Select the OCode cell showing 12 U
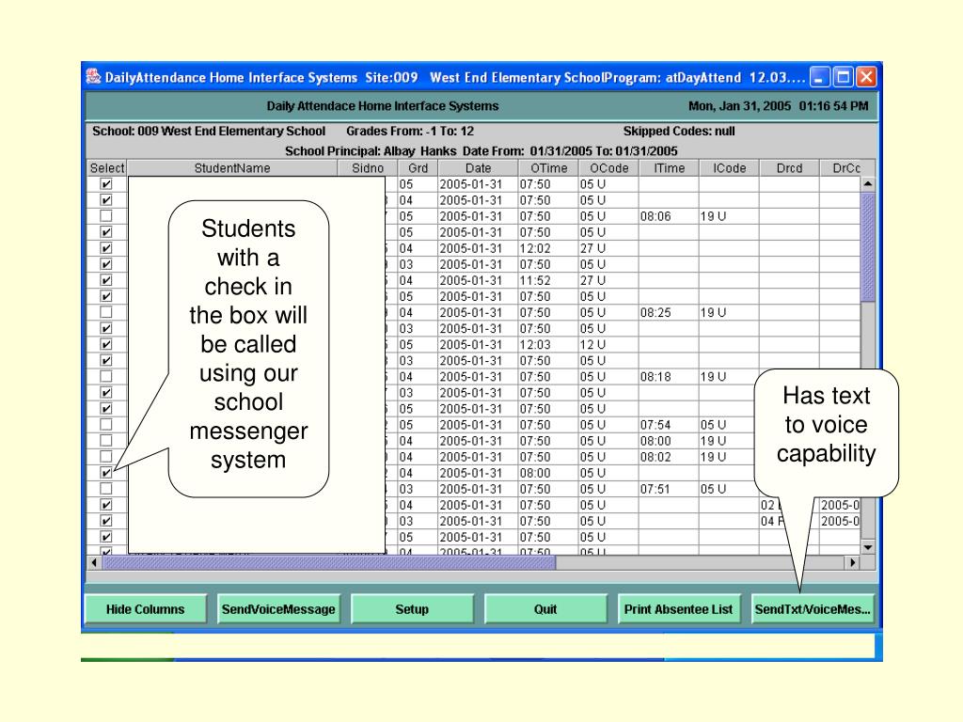 click(608, 344)
